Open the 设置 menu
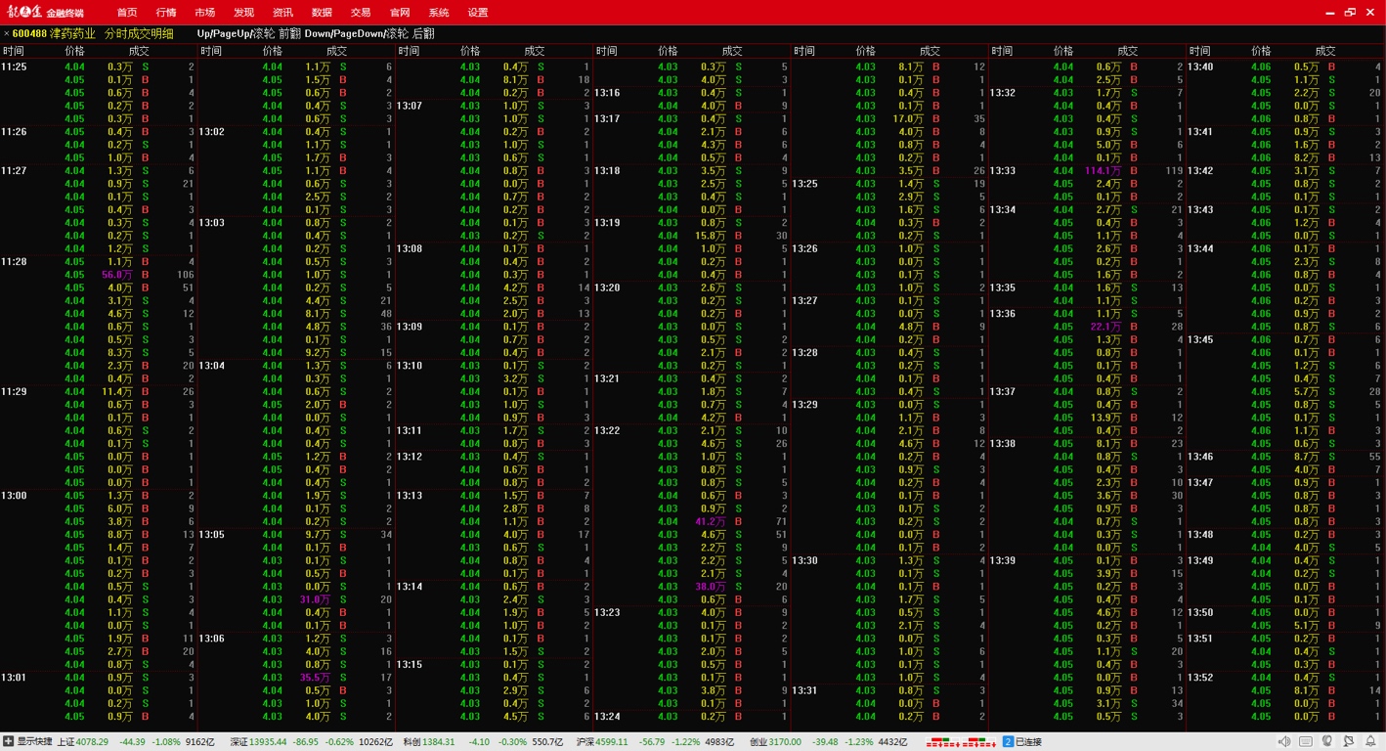 click(x=477, y=13)
